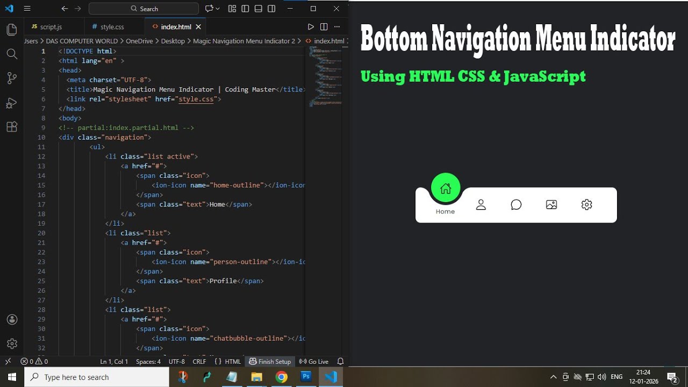Screen dimensions: 688x387
Task: Open the editor more actions menu
Action: pos(337,27)
